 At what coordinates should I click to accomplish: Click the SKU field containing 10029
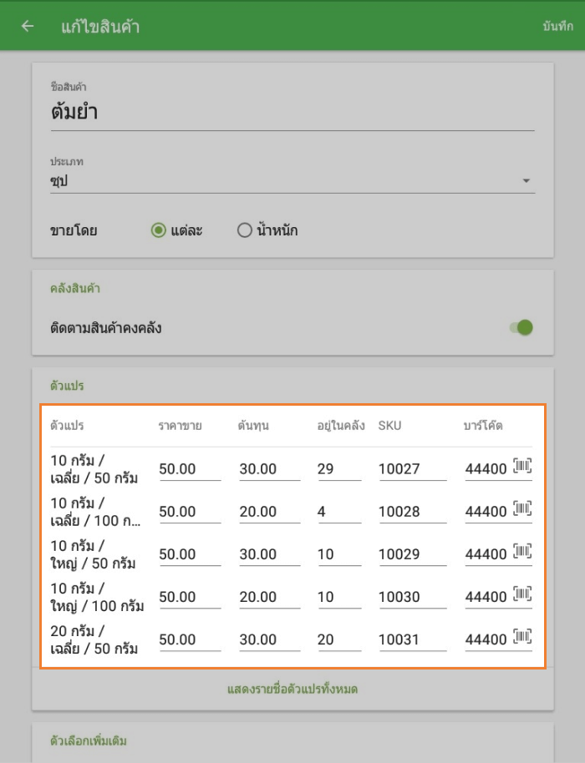(x=411, y=554)
